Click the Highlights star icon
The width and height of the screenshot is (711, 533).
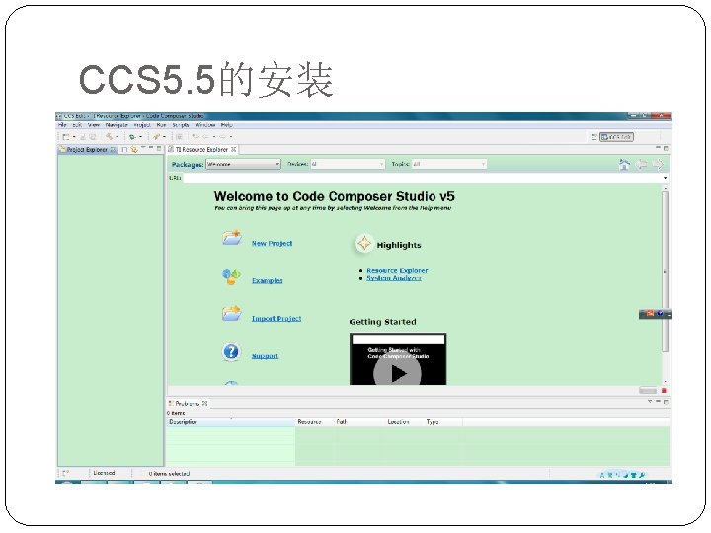363,244
